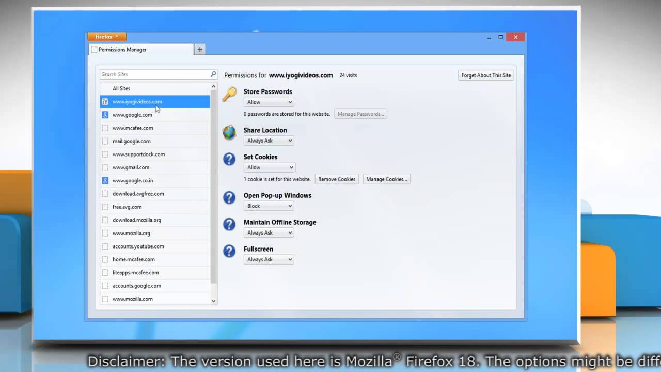The height and width of the screenshot is (372, 661).
Task: Click the placeholder favicon beside www.mozilla.org
Action: click(105, 233)
